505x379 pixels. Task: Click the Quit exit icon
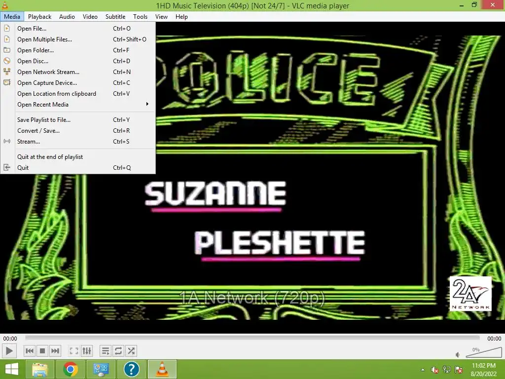pos(7,168)
